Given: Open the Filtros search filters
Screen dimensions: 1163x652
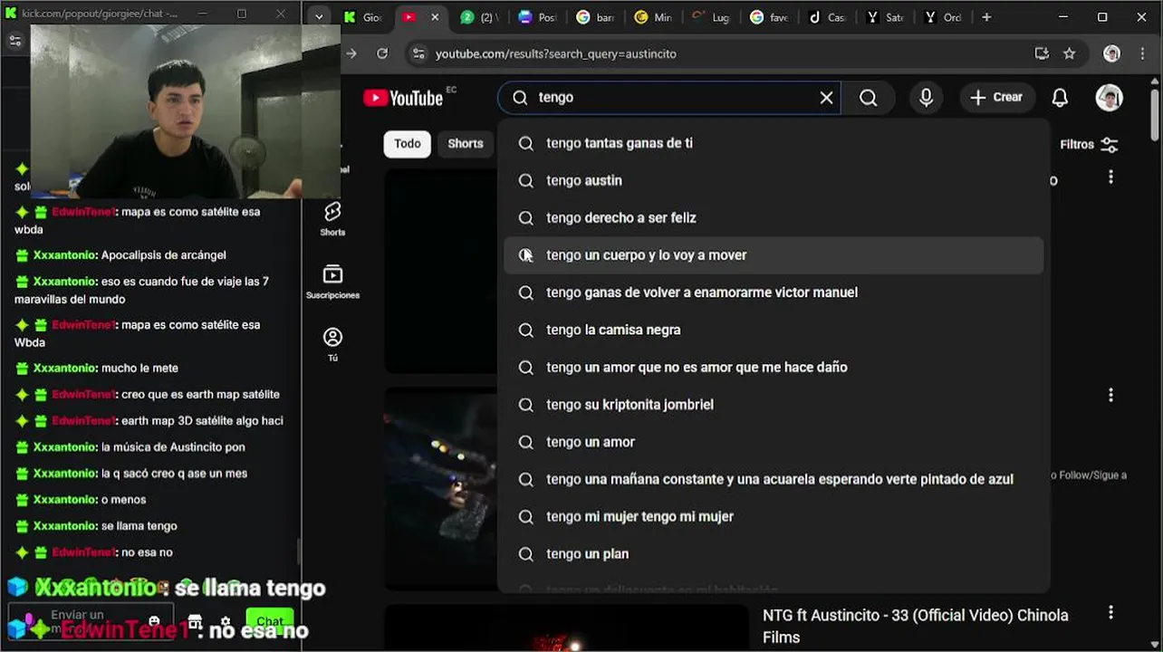Looking at the screenshot, I should tap(1090, 144).
